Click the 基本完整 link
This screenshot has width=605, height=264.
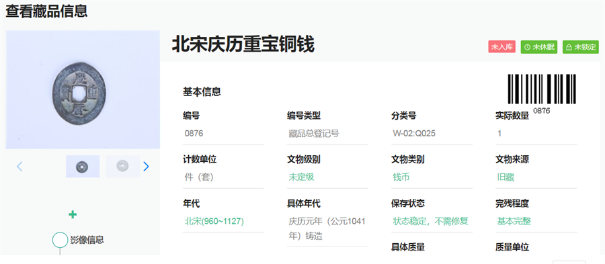(x=514, y=221)
